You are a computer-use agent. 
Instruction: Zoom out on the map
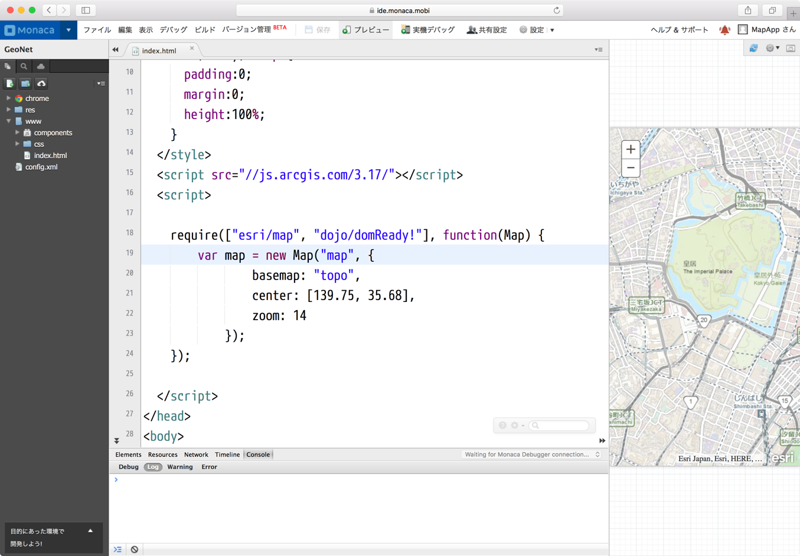pos(631,168)
